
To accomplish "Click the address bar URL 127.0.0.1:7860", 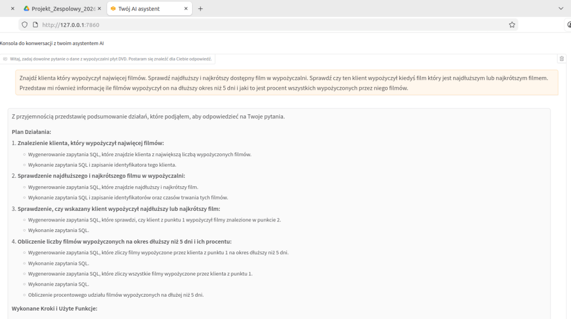I will click(71, 25).
